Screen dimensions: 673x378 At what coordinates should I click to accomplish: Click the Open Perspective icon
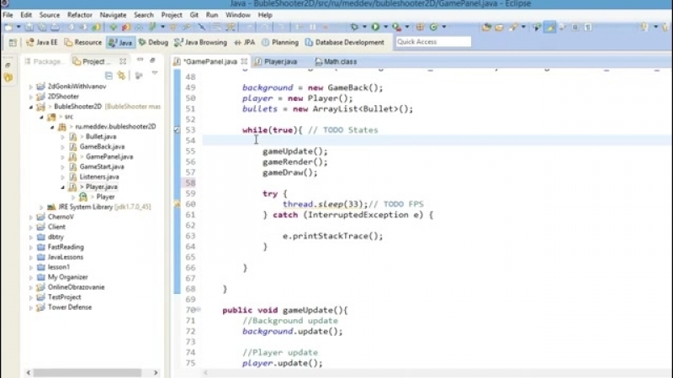coord(13,42)
